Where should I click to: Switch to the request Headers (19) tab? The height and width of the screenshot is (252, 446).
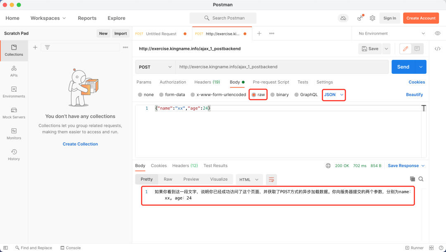[207, 82]
